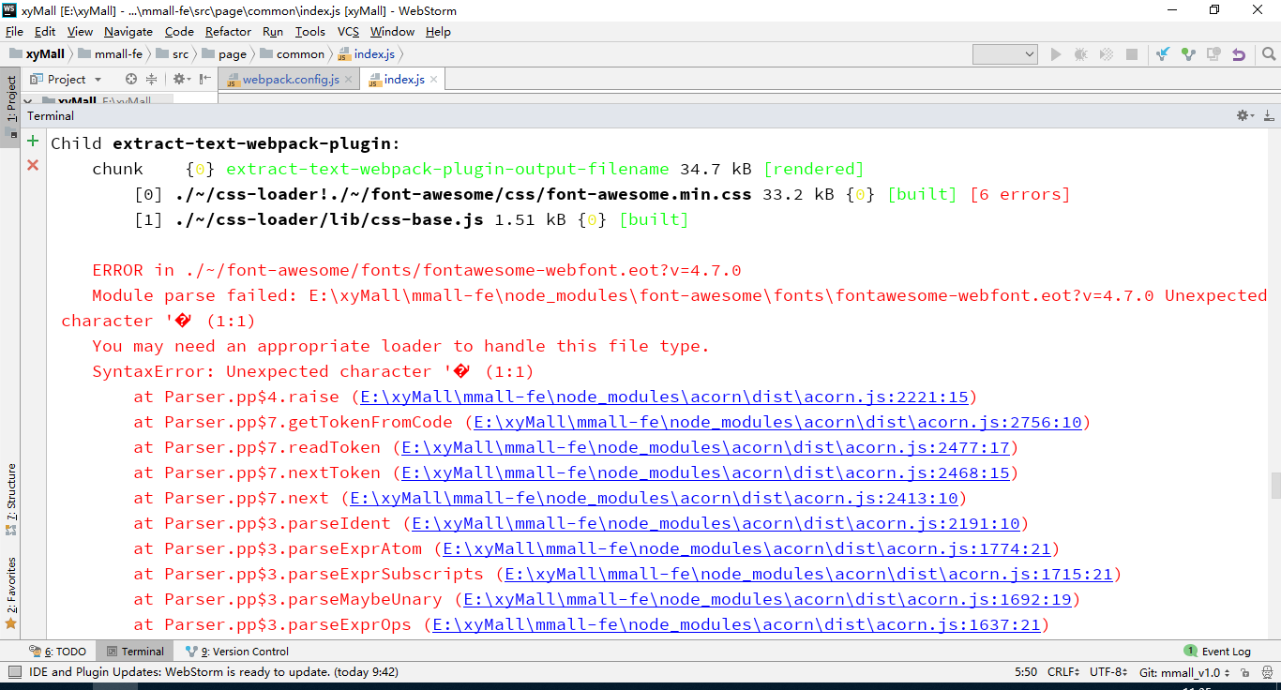Click the Scroll from Source target icon

click(x=131, y=80)
